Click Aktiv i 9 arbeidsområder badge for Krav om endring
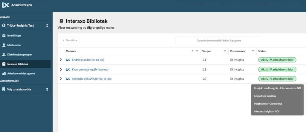 coord(277,69)
